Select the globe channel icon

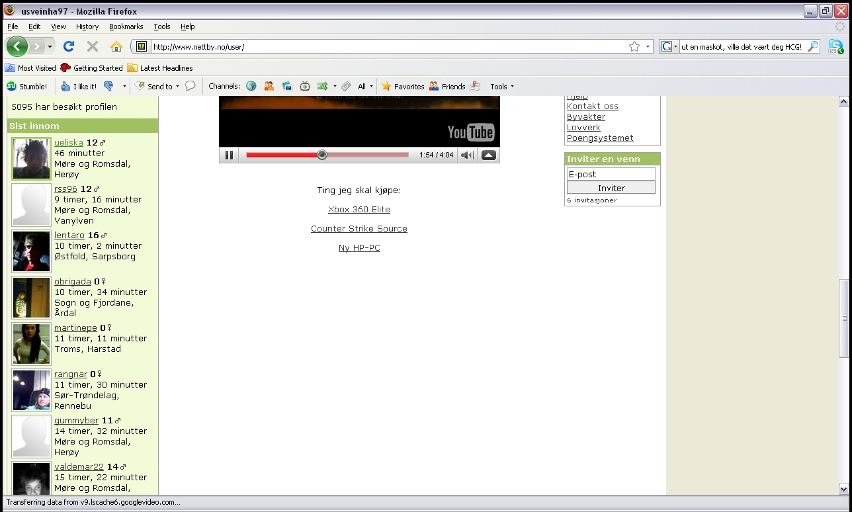click(251, 86)
